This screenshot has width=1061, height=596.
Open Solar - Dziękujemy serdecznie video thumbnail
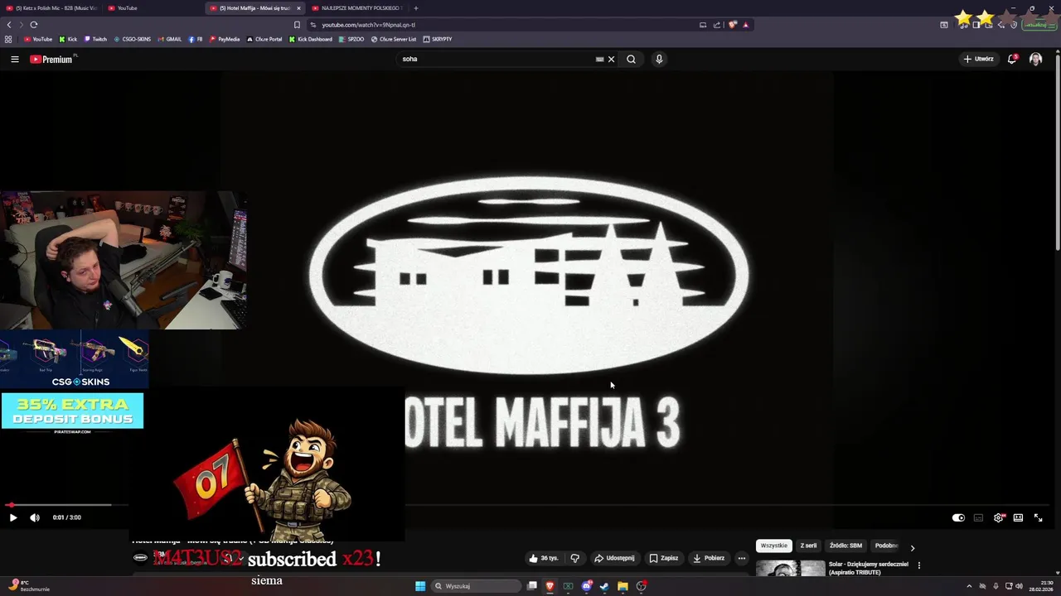(790, 570)
